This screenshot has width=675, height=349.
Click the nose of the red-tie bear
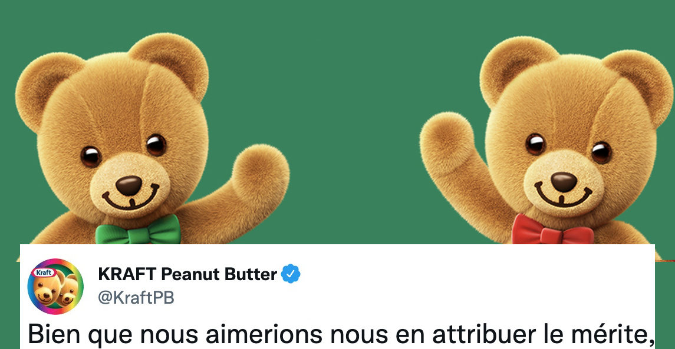point(564,182)
